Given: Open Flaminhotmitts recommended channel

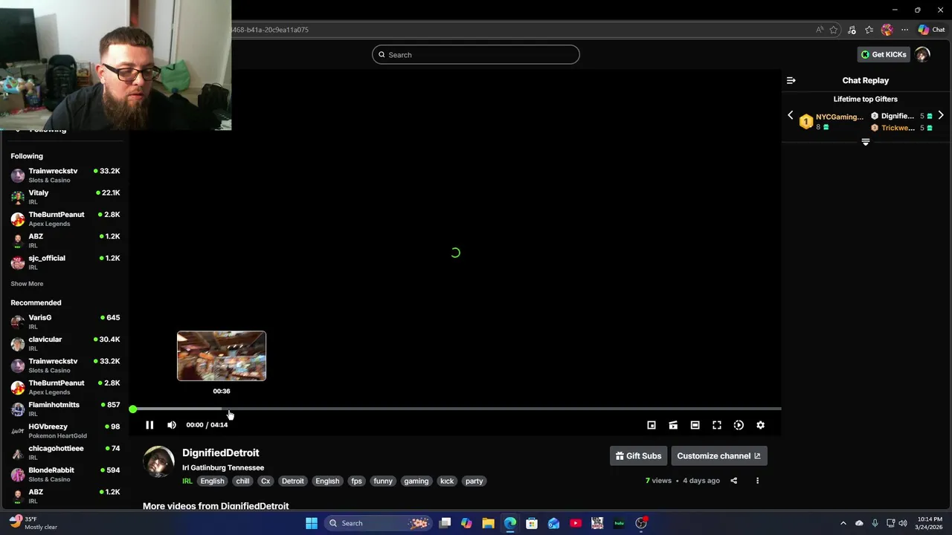Looking at the screenshot, I should point(65,408).
